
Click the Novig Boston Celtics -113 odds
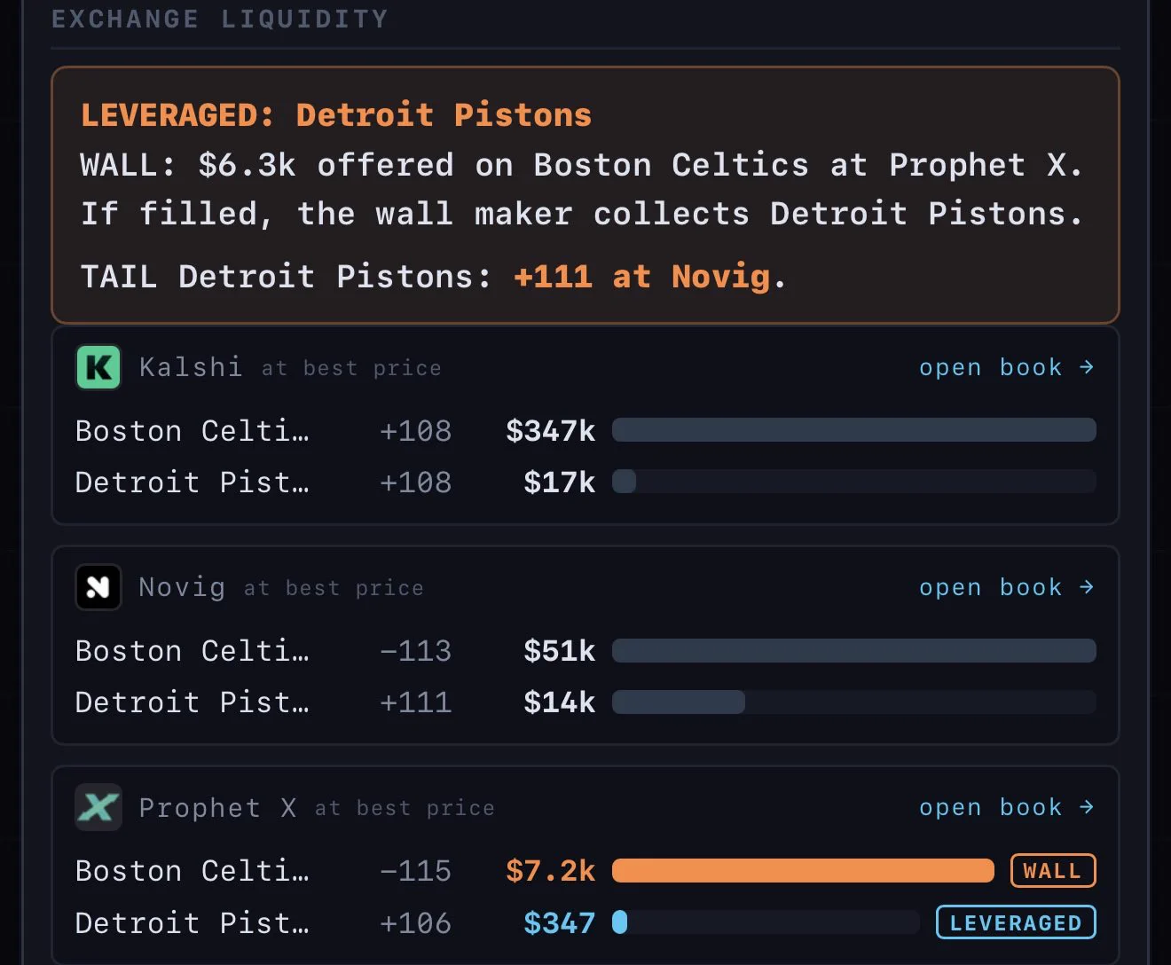(x=415, y=651)
